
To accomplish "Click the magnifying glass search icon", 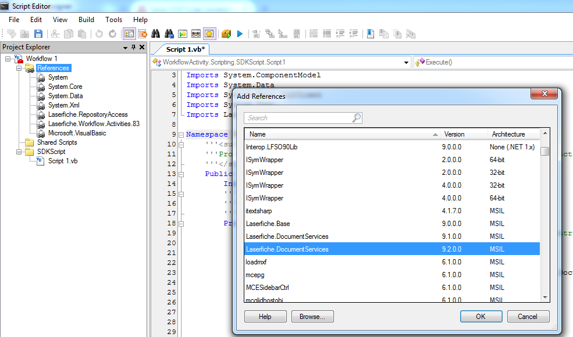I will (x=357, y=117).
